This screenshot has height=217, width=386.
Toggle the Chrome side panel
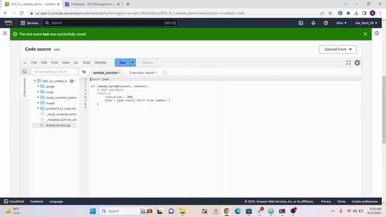[364, 13]
